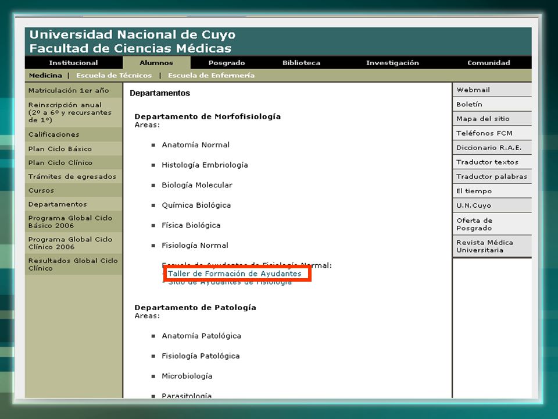The width and height of the screenshot is (558, 419).
Task: Open the Institucional tab
Action: click(73, 63)
